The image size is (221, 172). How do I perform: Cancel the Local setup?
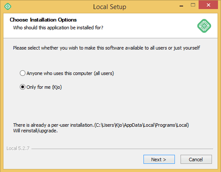(196, 159)
